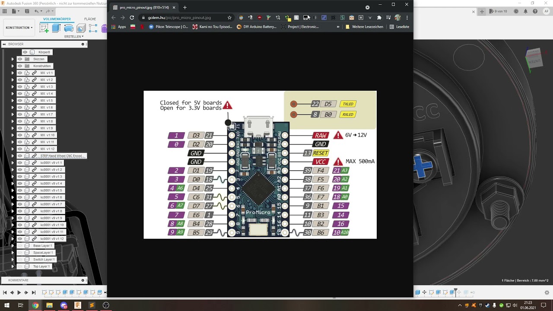This screenshot has height=311, width=553.
Task: Play the Fusion 360 timeline
Action: point(19,293)
